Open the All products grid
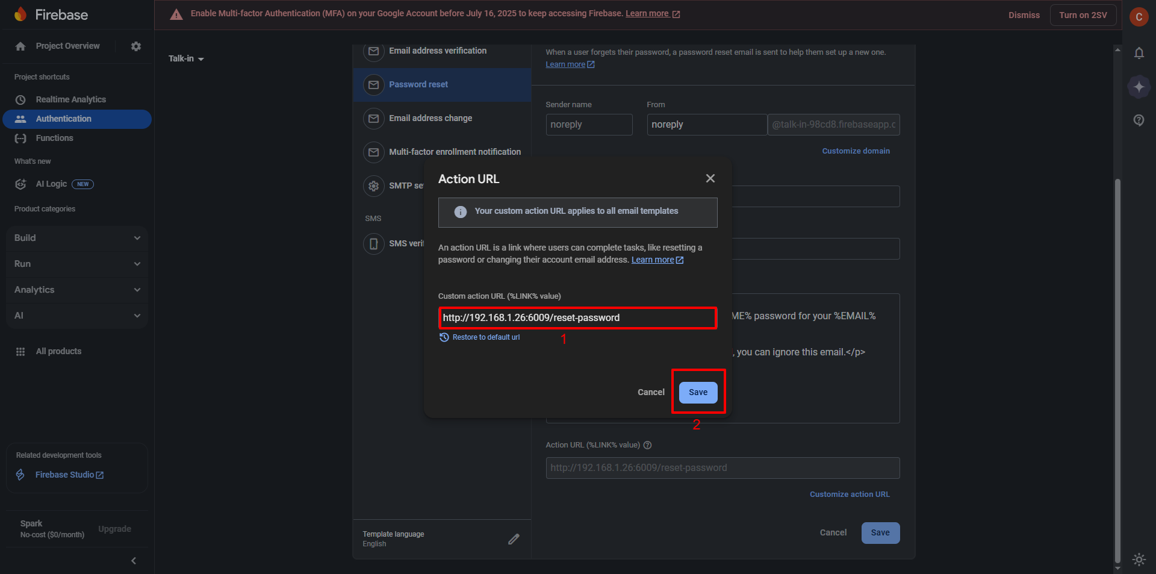The image size is (1156, 574). coord(58,351)
